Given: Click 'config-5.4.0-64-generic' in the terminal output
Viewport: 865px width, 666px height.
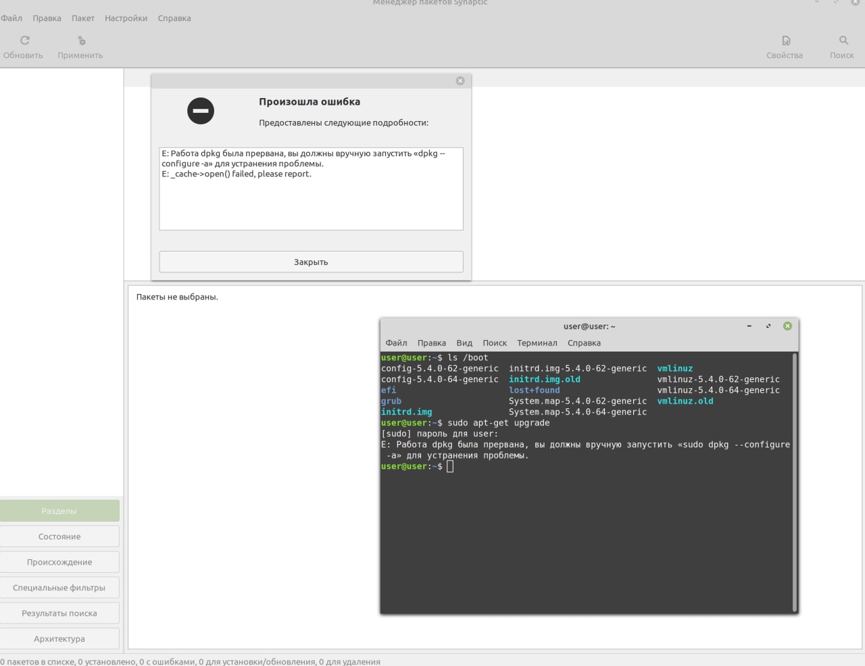Looking at the screenshot, I should pyautogui.click(x=440, y=379).
